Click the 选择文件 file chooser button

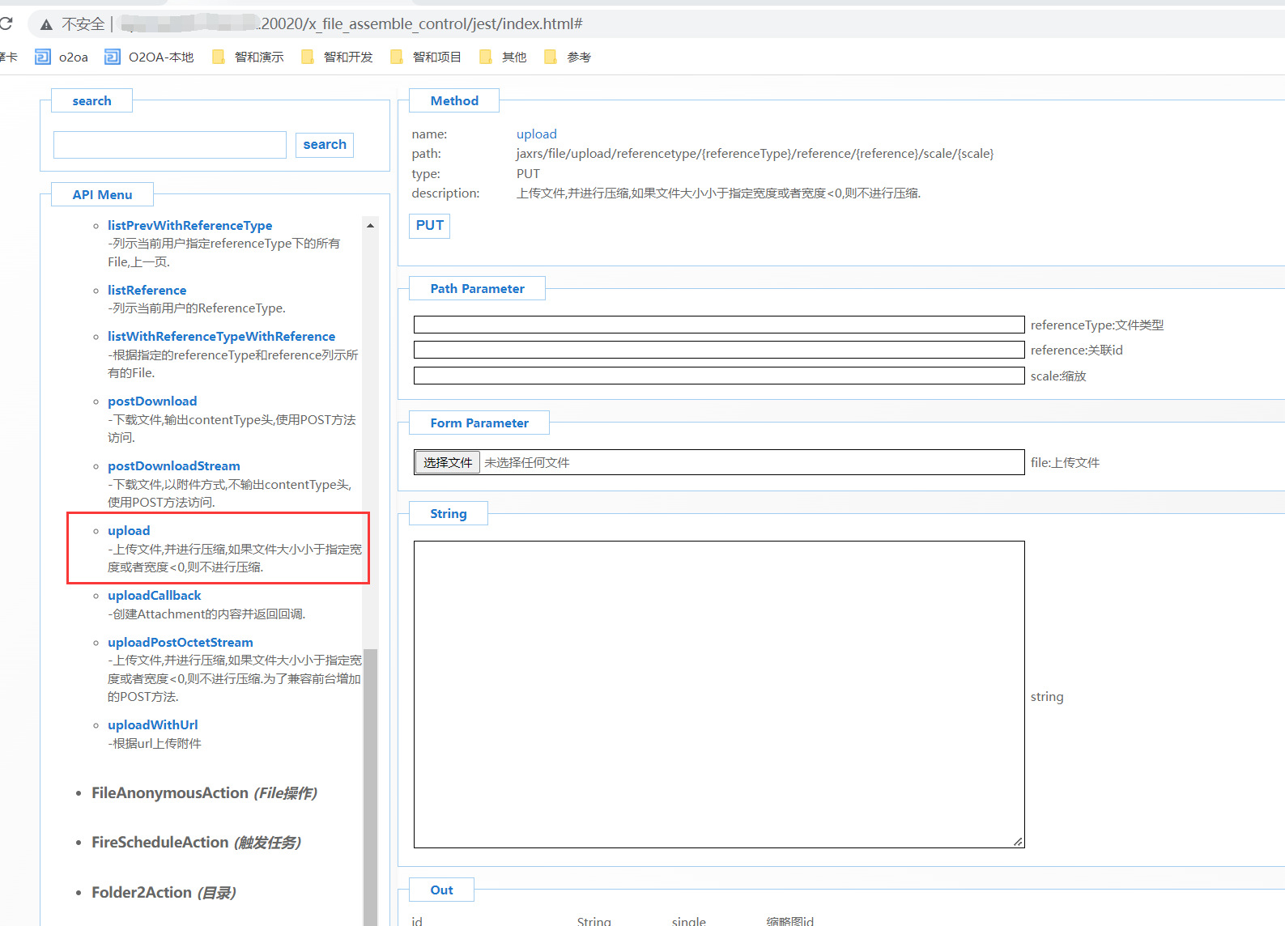448,462
